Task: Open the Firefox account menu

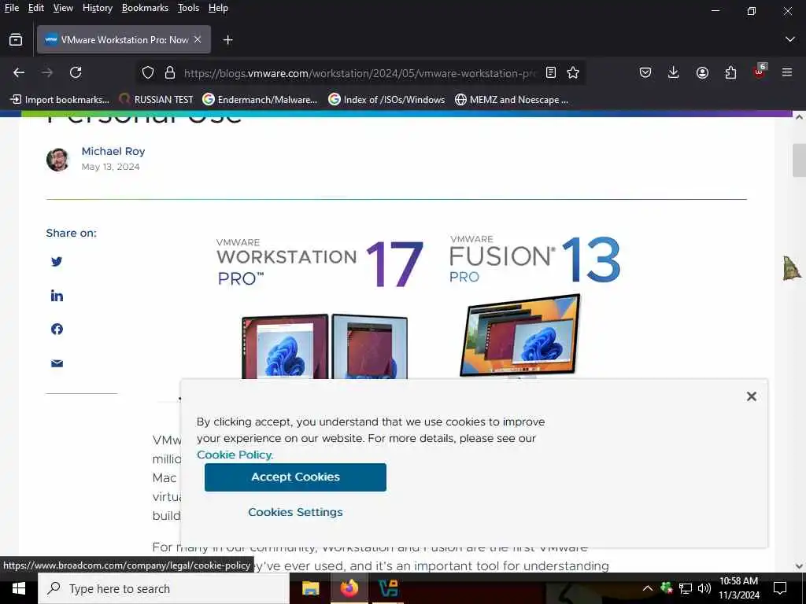Action: [702, 72]
